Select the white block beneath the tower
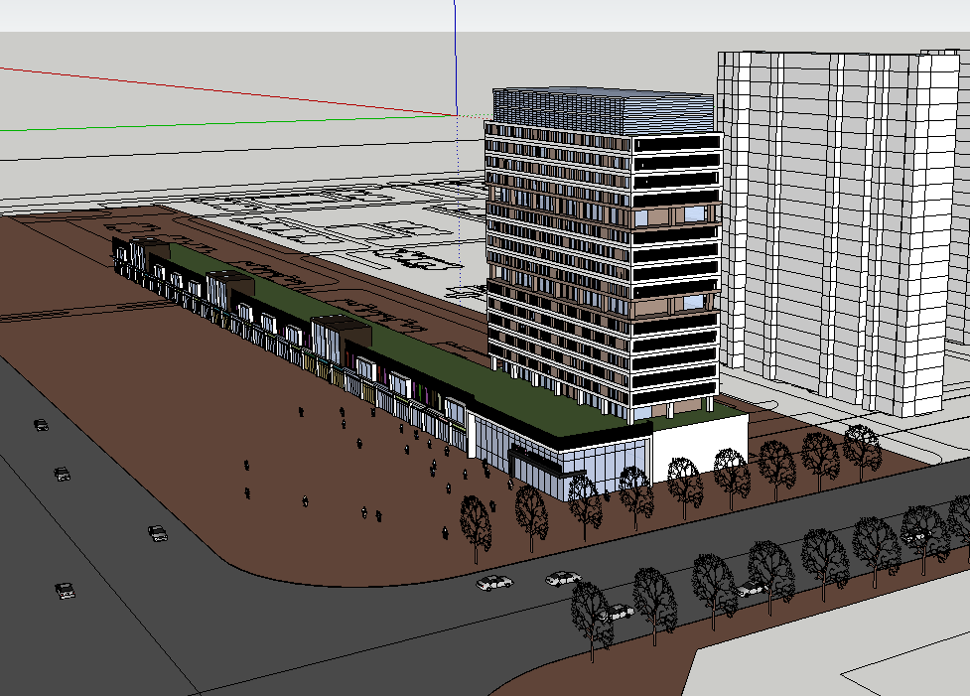This screenshot has height=696, width=970. tap(700, 447)
